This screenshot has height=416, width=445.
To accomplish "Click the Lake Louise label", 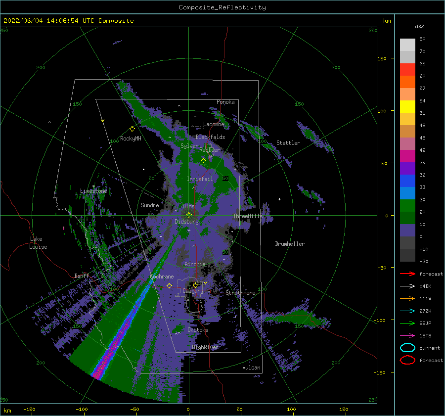I will coord(38,243).
